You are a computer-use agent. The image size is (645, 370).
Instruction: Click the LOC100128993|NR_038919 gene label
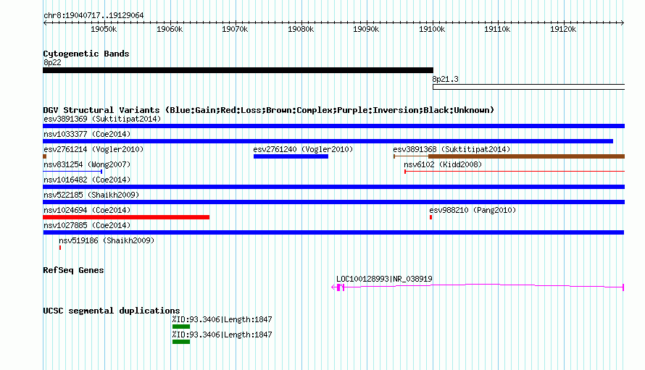[x=384, y=279]
